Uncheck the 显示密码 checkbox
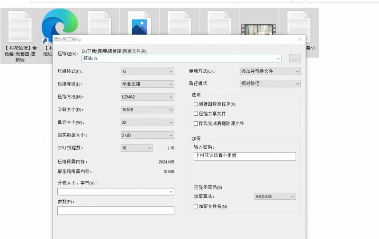Viewport: 379px width, 239px height. (196, 188)
